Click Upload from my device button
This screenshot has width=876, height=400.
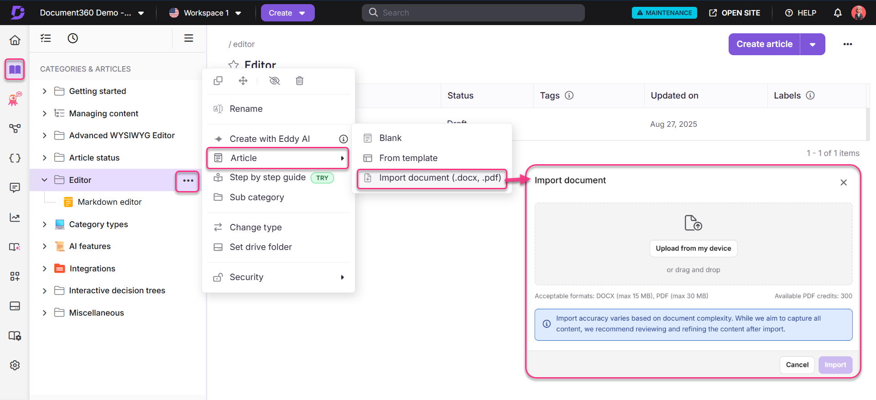pos(693,249)
